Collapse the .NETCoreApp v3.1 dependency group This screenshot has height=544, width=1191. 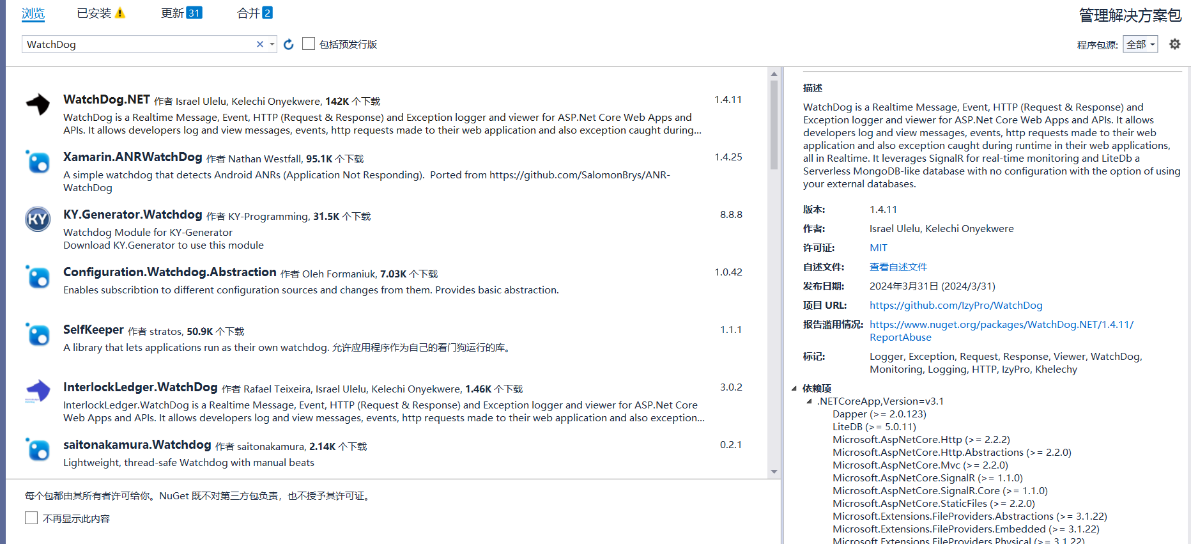point(809,401)
